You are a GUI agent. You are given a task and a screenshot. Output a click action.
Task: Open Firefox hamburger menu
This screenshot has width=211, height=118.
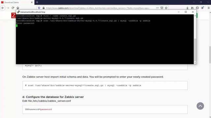click(209, 8)
